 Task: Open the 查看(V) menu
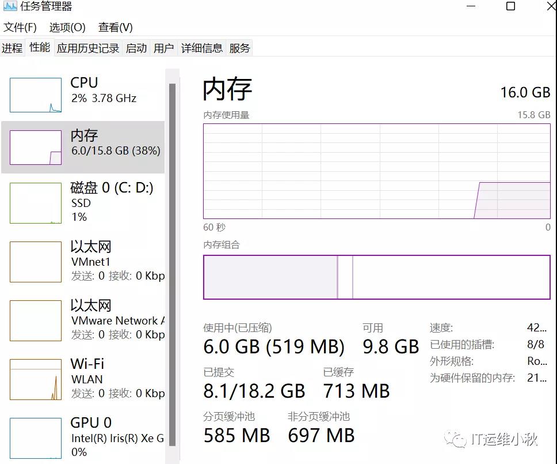[116, 27]
